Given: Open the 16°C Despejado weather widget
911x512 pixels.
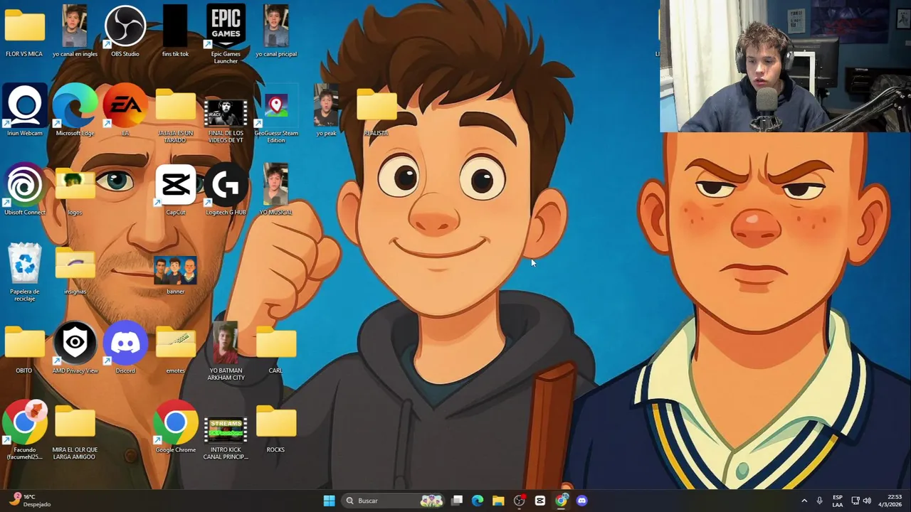Looking at the screenshot, I should [x=30, y=501].
